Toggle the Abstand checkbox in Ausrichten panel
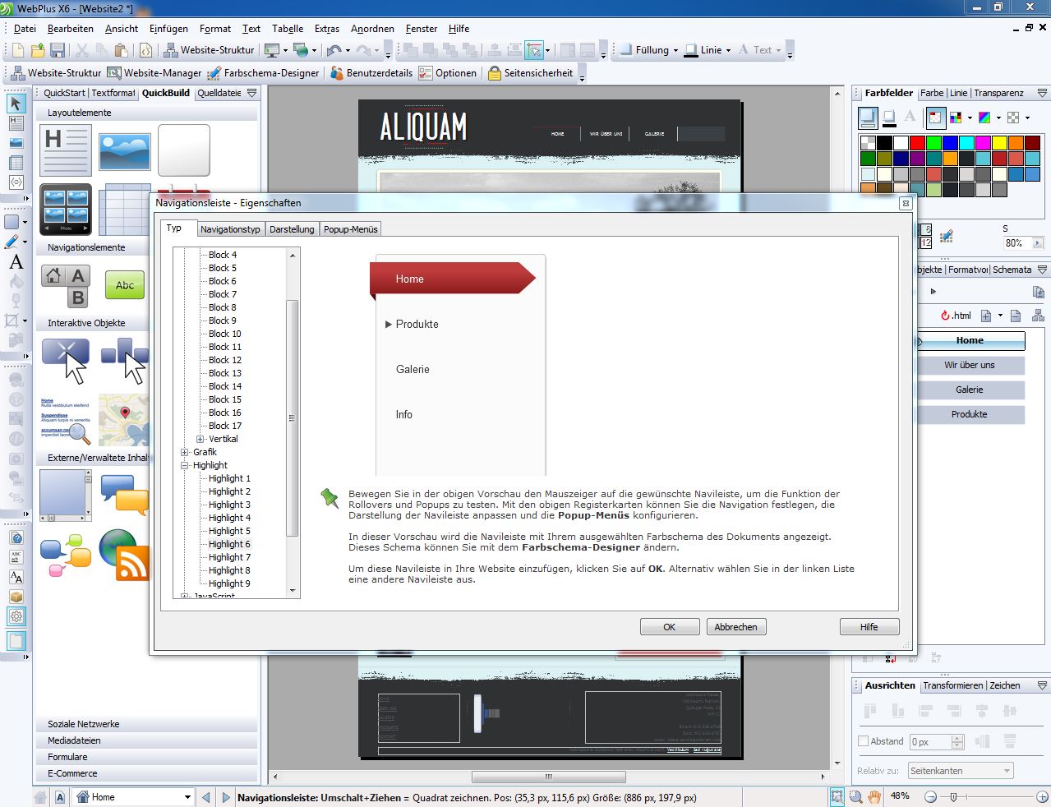 (x=864, y=740)
